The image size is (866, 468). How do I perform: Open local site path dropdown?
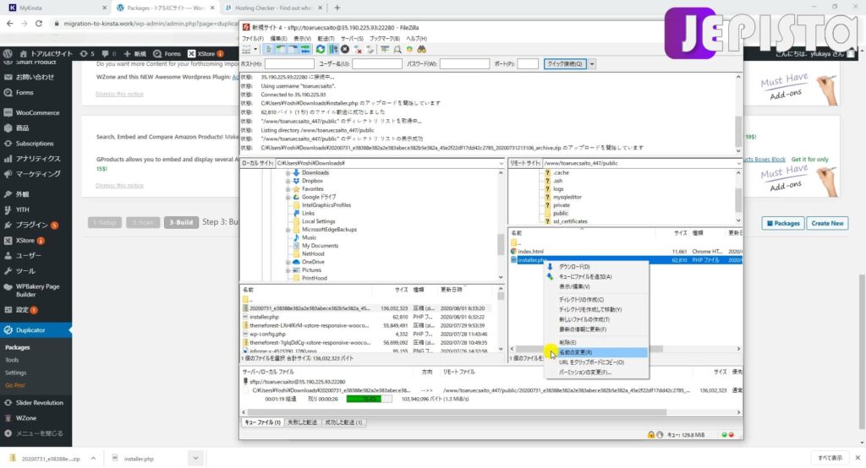click(501, 163)
